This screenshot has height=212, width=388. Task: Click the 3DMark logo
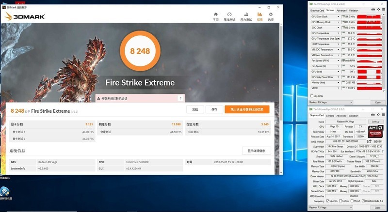pos(25,16)
